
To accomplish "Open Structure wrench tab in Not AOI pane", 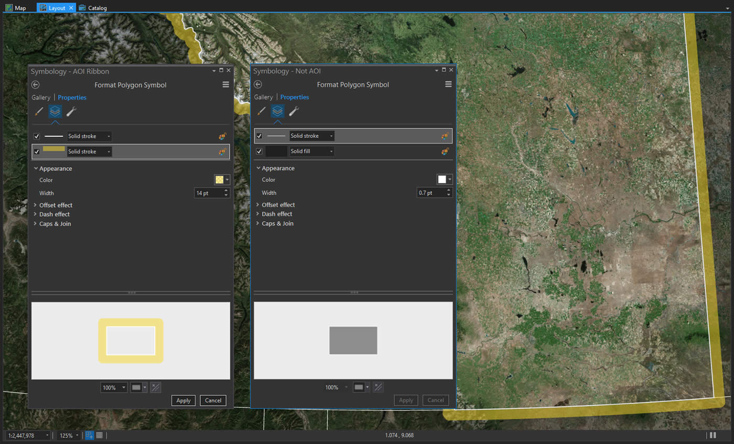I will click(x=294, y=111).
